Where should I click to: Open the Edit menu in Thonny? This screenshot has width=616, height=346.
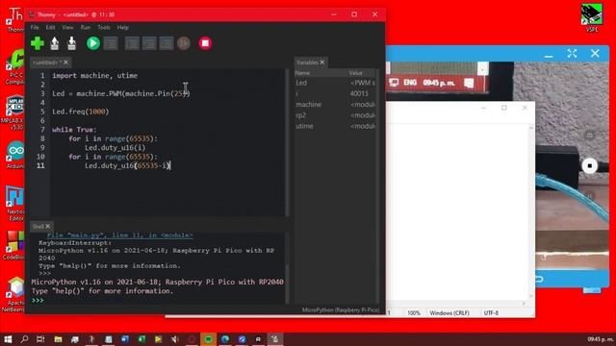pos(50,28)
